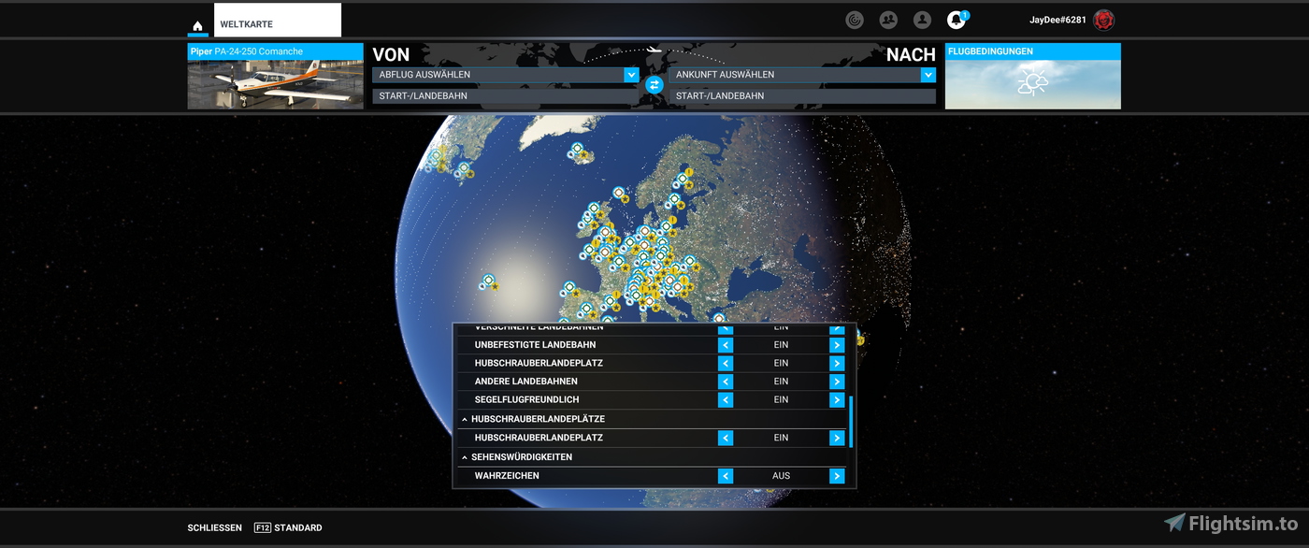Click the achievements spiral icon
The image size is (1309, 548).
(x=855, y=20)
